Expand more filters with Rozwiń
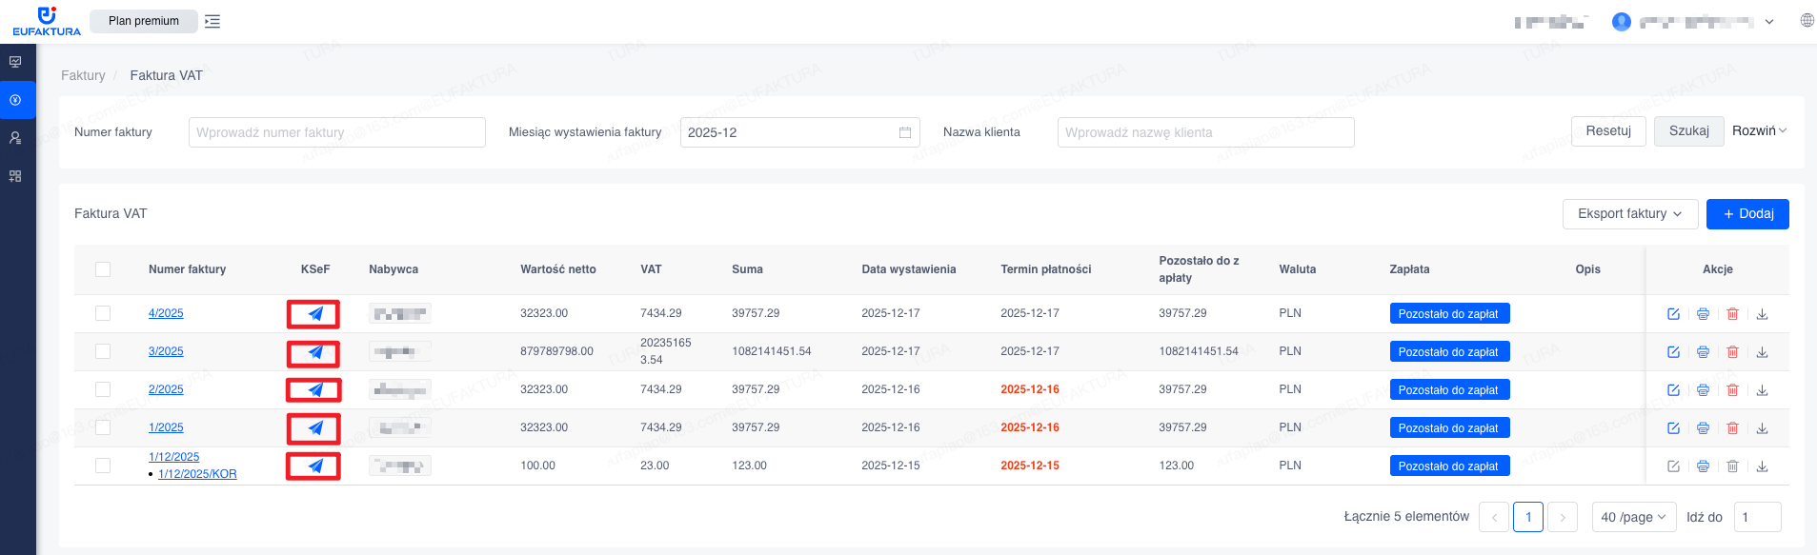 1759,131
